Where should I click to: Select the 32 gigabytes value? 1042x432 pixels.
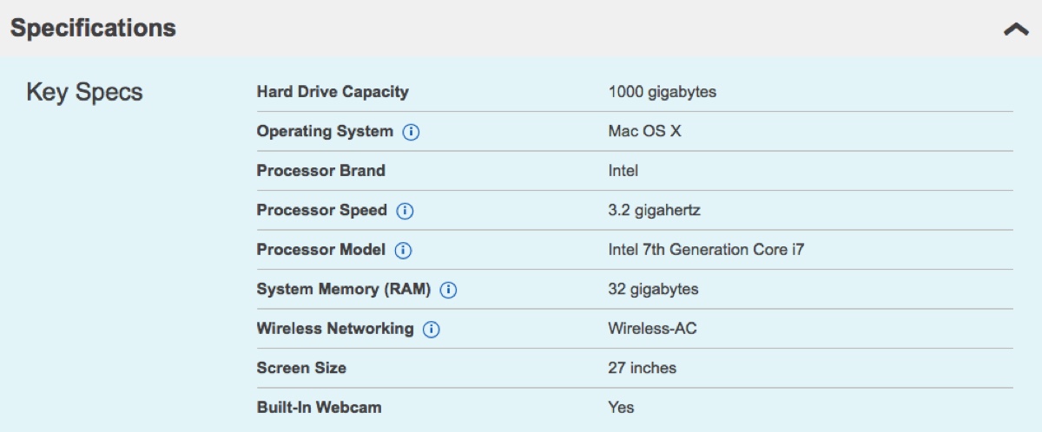pos(653,289)
